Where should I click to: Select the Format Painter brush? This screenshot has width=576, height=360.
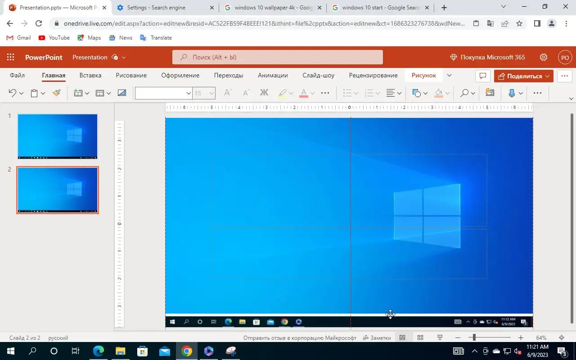[56, 93]
